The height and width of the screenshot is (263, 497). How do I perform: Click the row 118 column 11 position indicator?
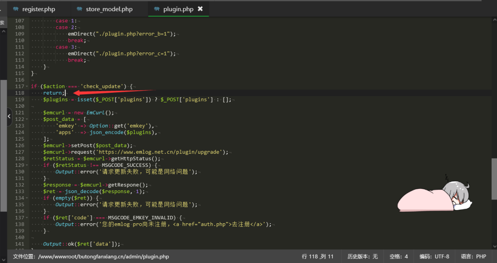coord(317,256)
